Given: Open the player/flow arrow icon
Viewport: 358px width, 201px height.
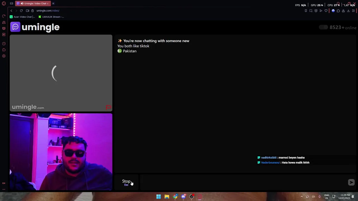Looking at the screenshot, I should pyautogui.click(x=321, y=11).
